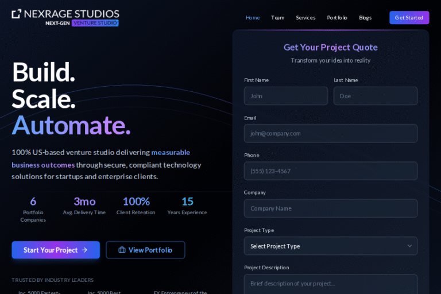Click the Nexrage Studios logo icon
The width and height of the screenshot is (441, 294).
[x=17, y=14]
